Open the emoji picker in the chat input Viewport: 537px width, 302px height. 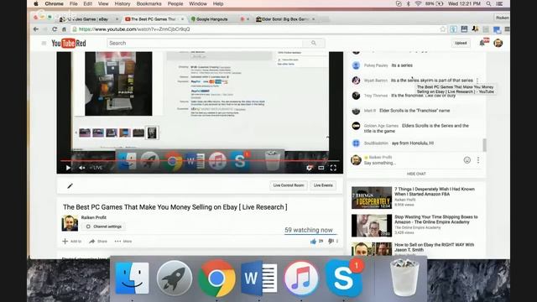click(x=467, y=160)
